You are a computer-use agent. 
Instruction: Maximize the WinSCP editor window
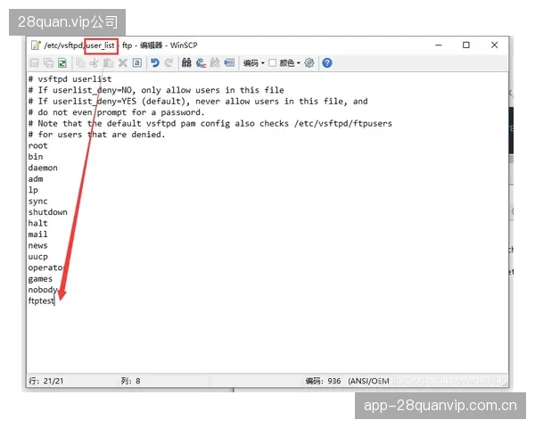tap(466, 45)
